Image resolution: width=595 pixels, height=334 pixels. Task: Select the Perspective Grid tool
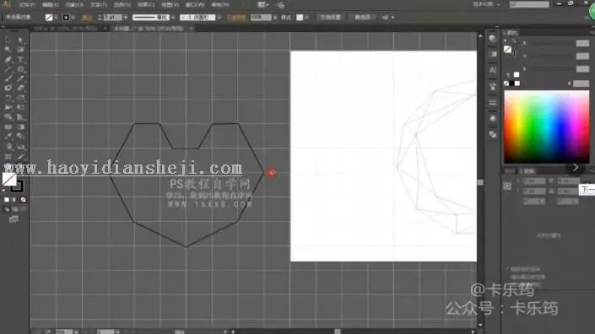coord(20,117)
